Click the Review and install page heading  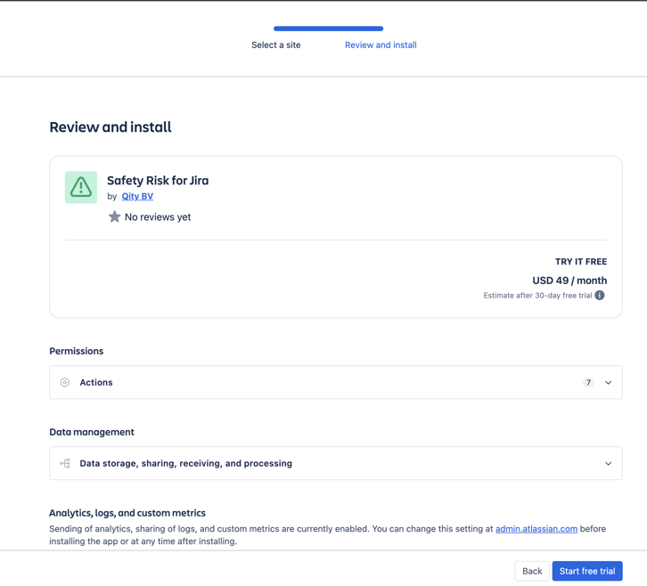click(x=111, y=126)
